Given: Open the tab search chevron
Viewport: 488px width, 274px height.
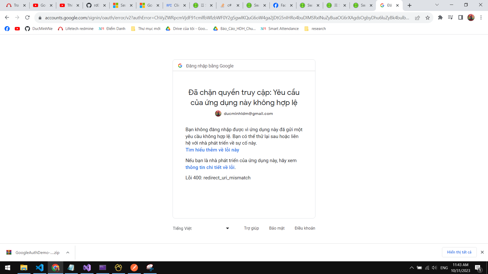Looking at the screenshot, I should tap(437, 5).
